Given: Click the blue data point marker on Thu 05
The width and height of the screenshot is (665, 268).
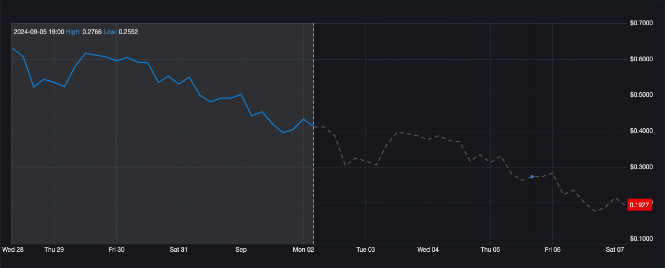Looking at the screenshot, I should click(x=532, y=177).
